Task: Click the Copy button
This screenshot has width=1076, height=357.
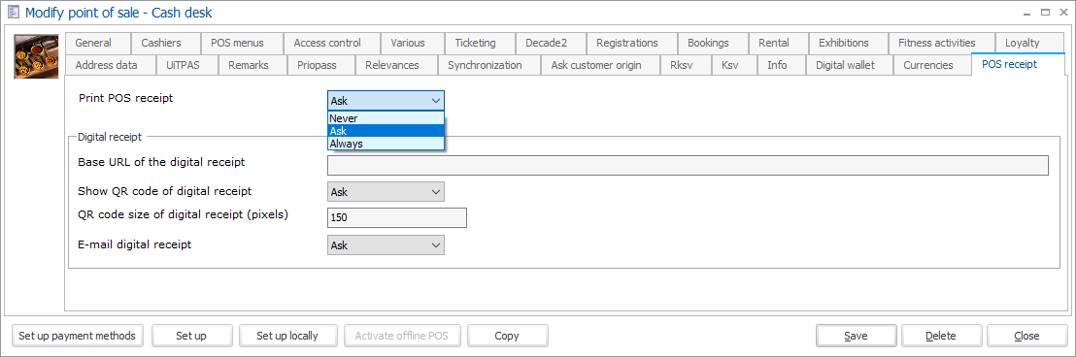Action: point(507,336)
